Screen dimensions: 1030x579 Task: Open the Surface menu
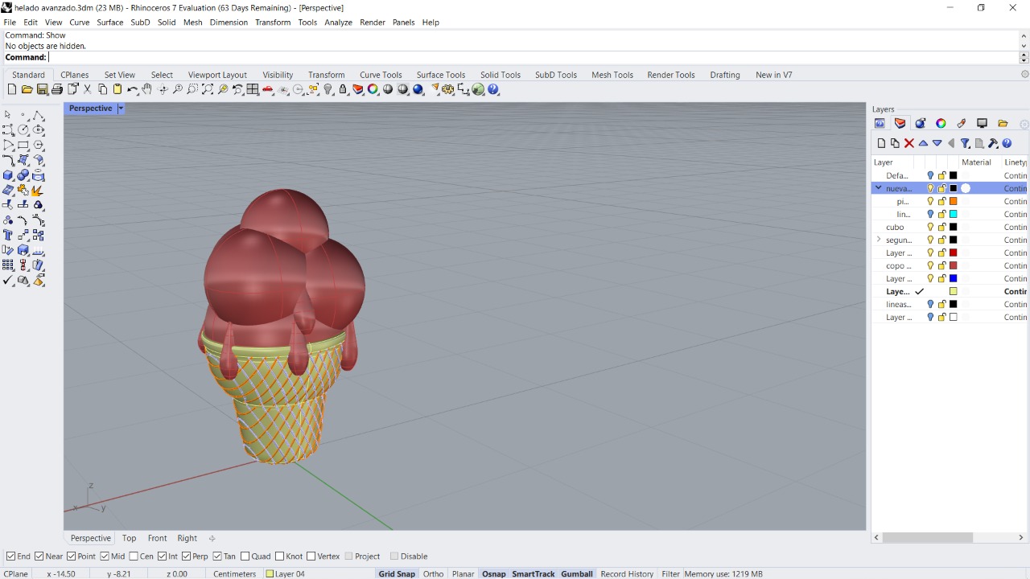pos(110,23)
